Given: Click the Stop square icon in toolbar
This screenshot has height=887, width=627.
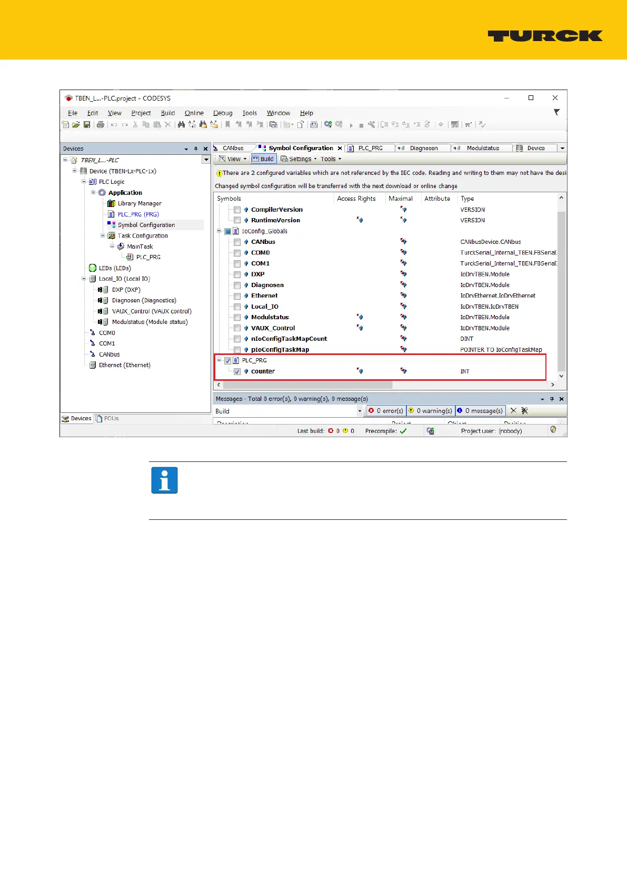Looking at the screenshot, I should [x=361, y=125].
